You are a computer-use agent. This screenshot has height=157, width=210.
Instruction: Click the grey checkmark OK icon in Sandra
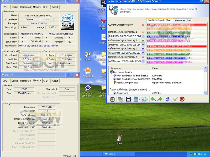click(x=175, y=99)
